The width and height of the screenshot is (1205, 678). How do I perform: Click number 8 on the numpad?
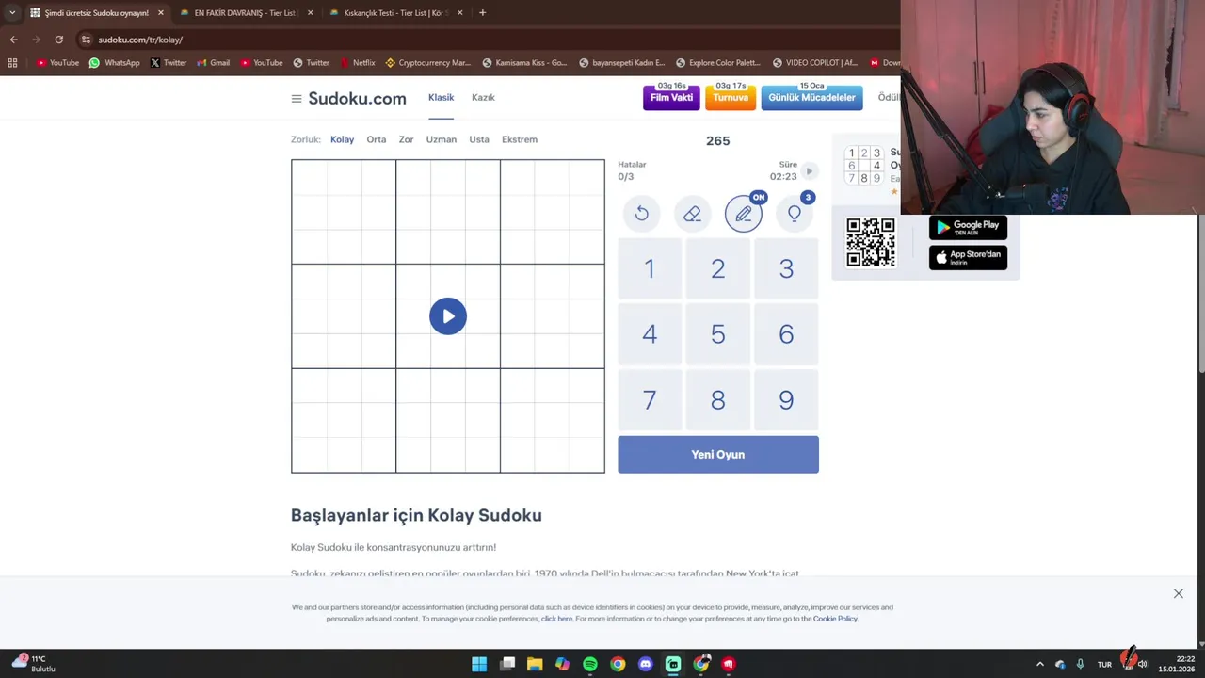[718, 400]
